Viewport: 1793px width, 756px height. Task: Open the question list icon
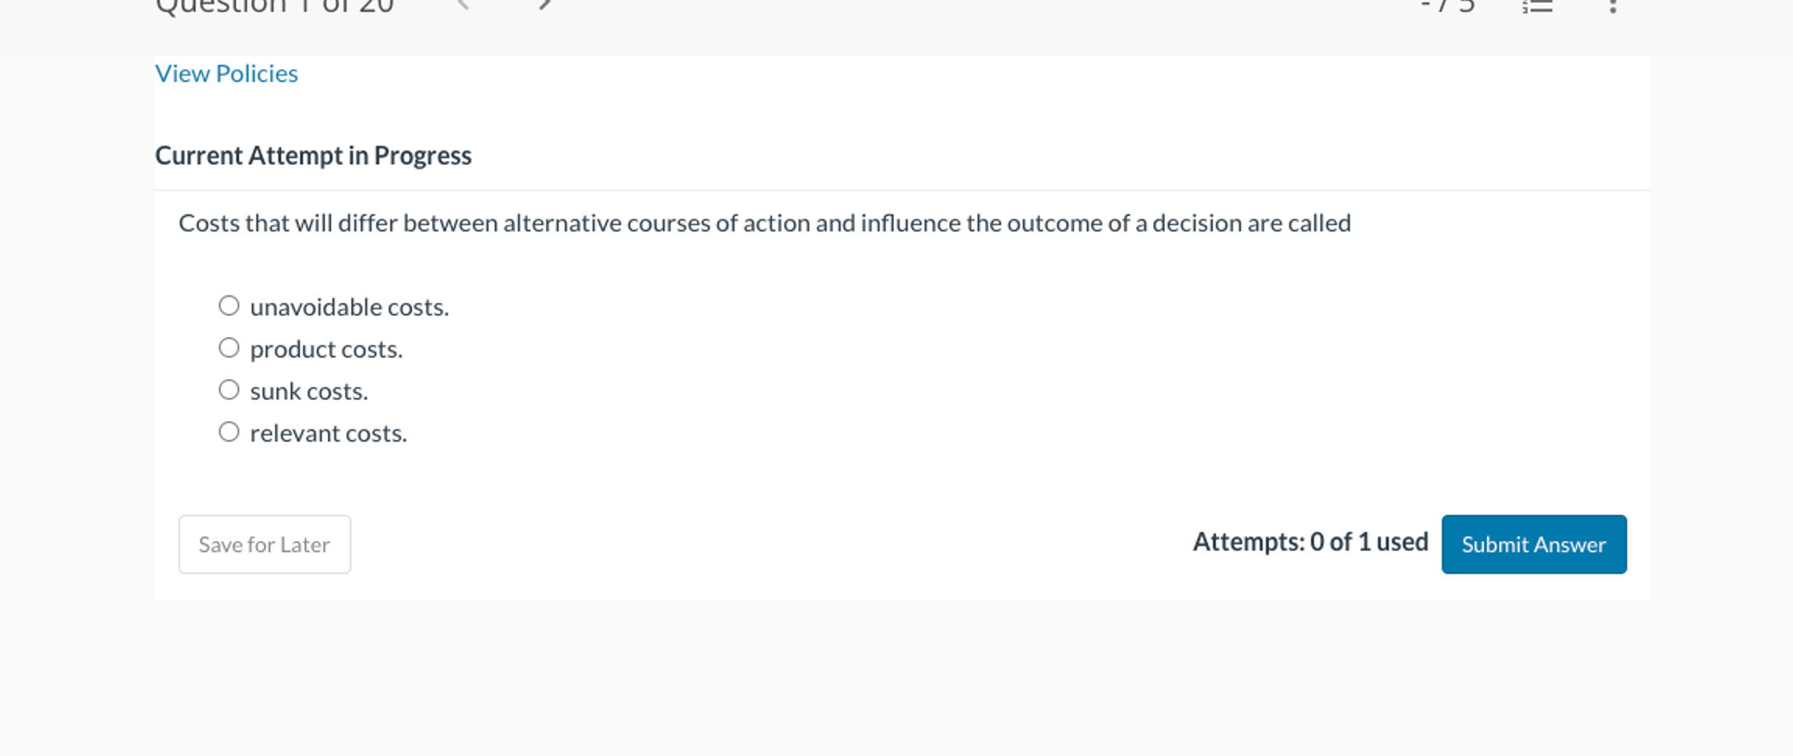coord(1538,5)
